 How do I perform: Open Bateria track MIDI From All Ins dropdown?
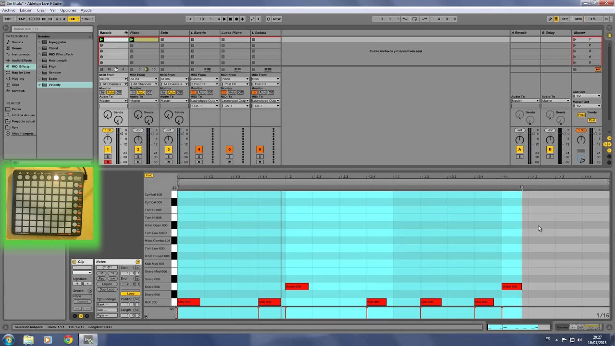click(113, 79)
